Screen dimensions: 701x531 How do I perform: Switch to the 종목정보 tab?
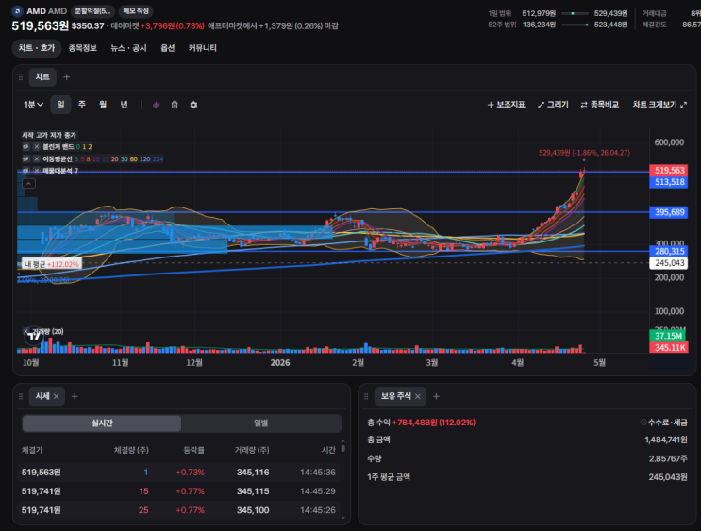click(x=83, y=48)
